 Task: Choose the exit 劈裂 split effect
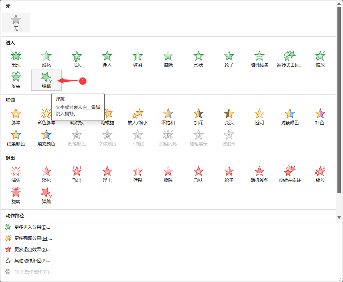point(138,174)
